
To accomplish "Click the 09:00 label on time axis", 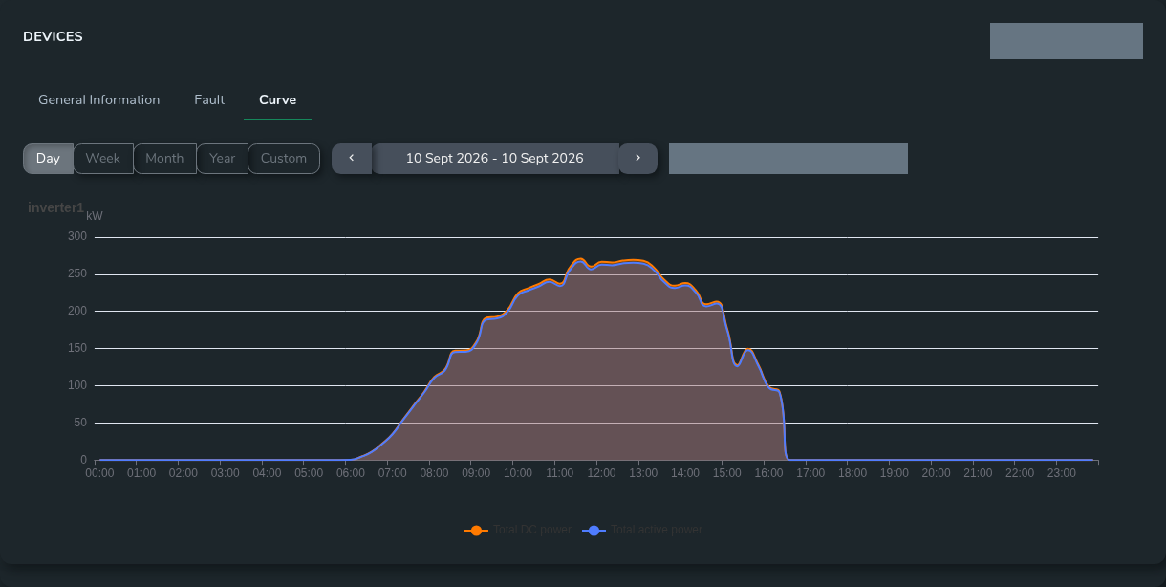I will pos(476,473).
